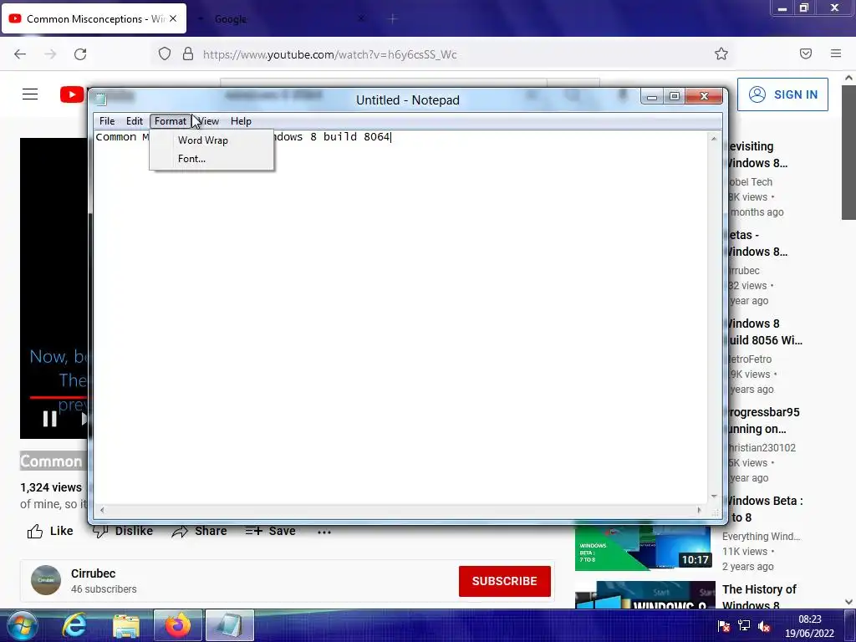The width and height of the screenshot is (856, 642).
Task: Open the Cirrubec channel avatar
Action: [x=46, y=580]
